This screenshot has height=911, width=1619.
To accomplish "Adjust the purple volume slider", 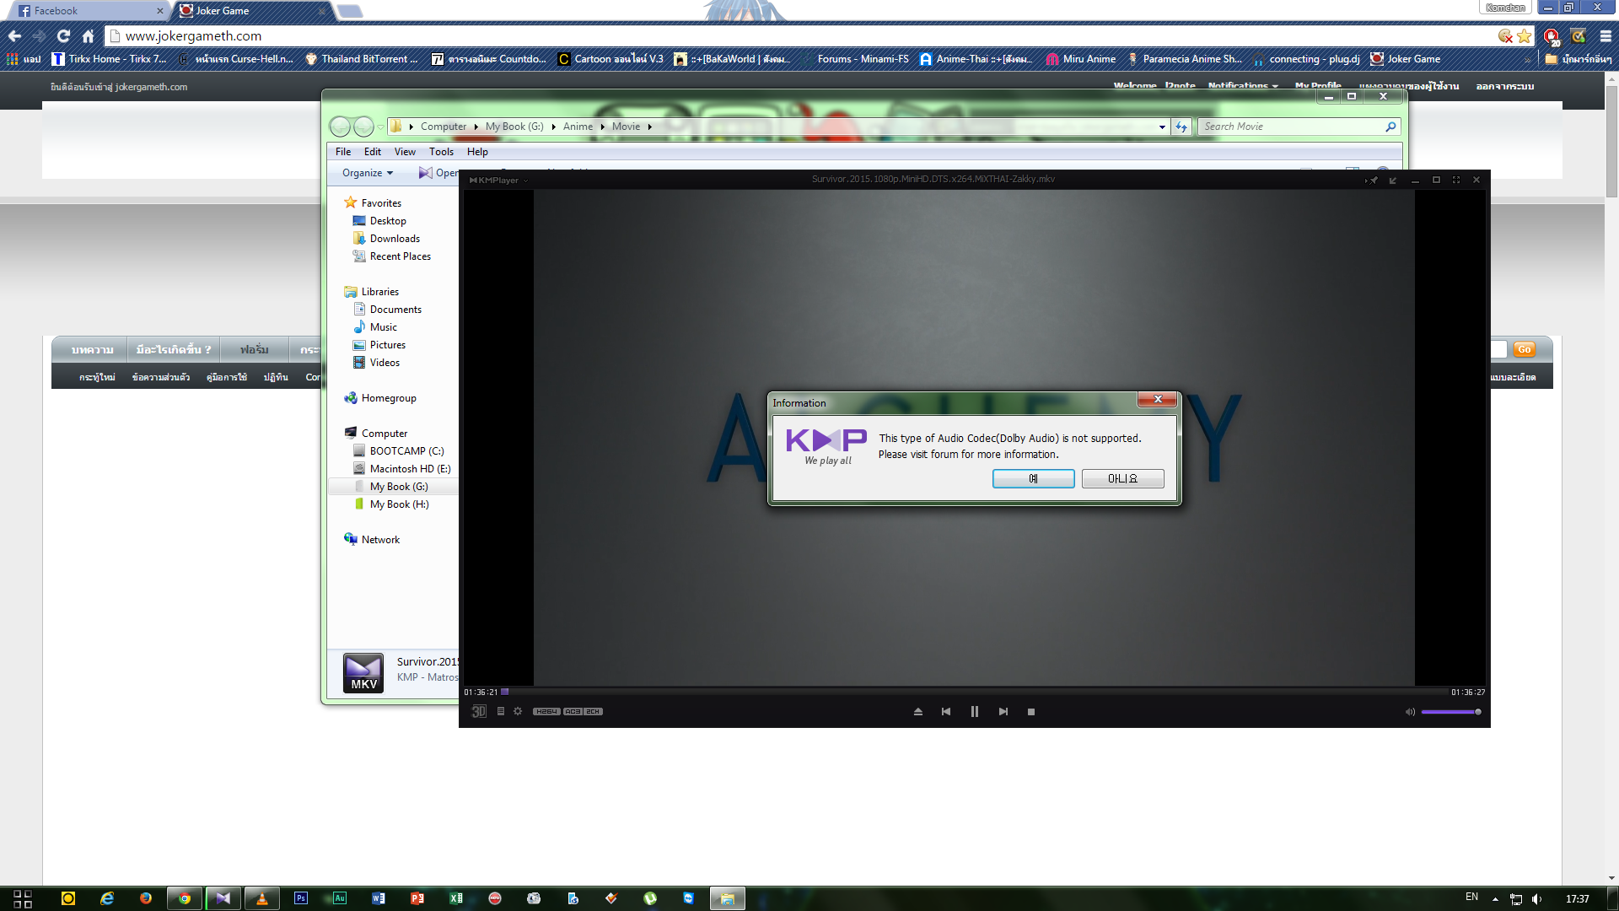I will pyautogui.click(x=1450, y=712).
